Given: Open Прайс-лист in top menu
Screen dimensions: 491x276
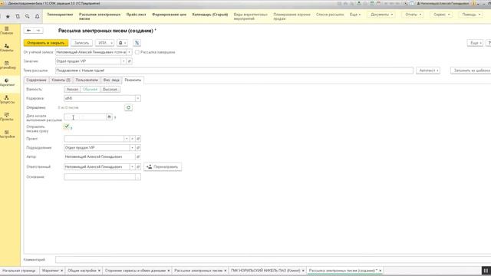Looking at the screenshot, I should 137,15.
